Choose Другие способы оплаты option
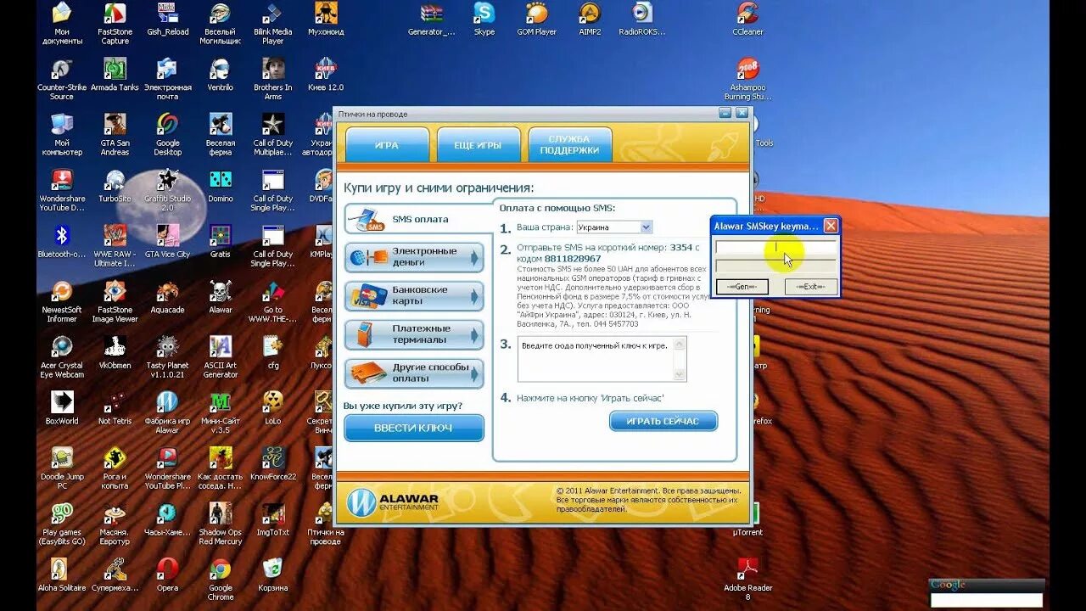The image size is (1086, 611). tap(414, 373)
